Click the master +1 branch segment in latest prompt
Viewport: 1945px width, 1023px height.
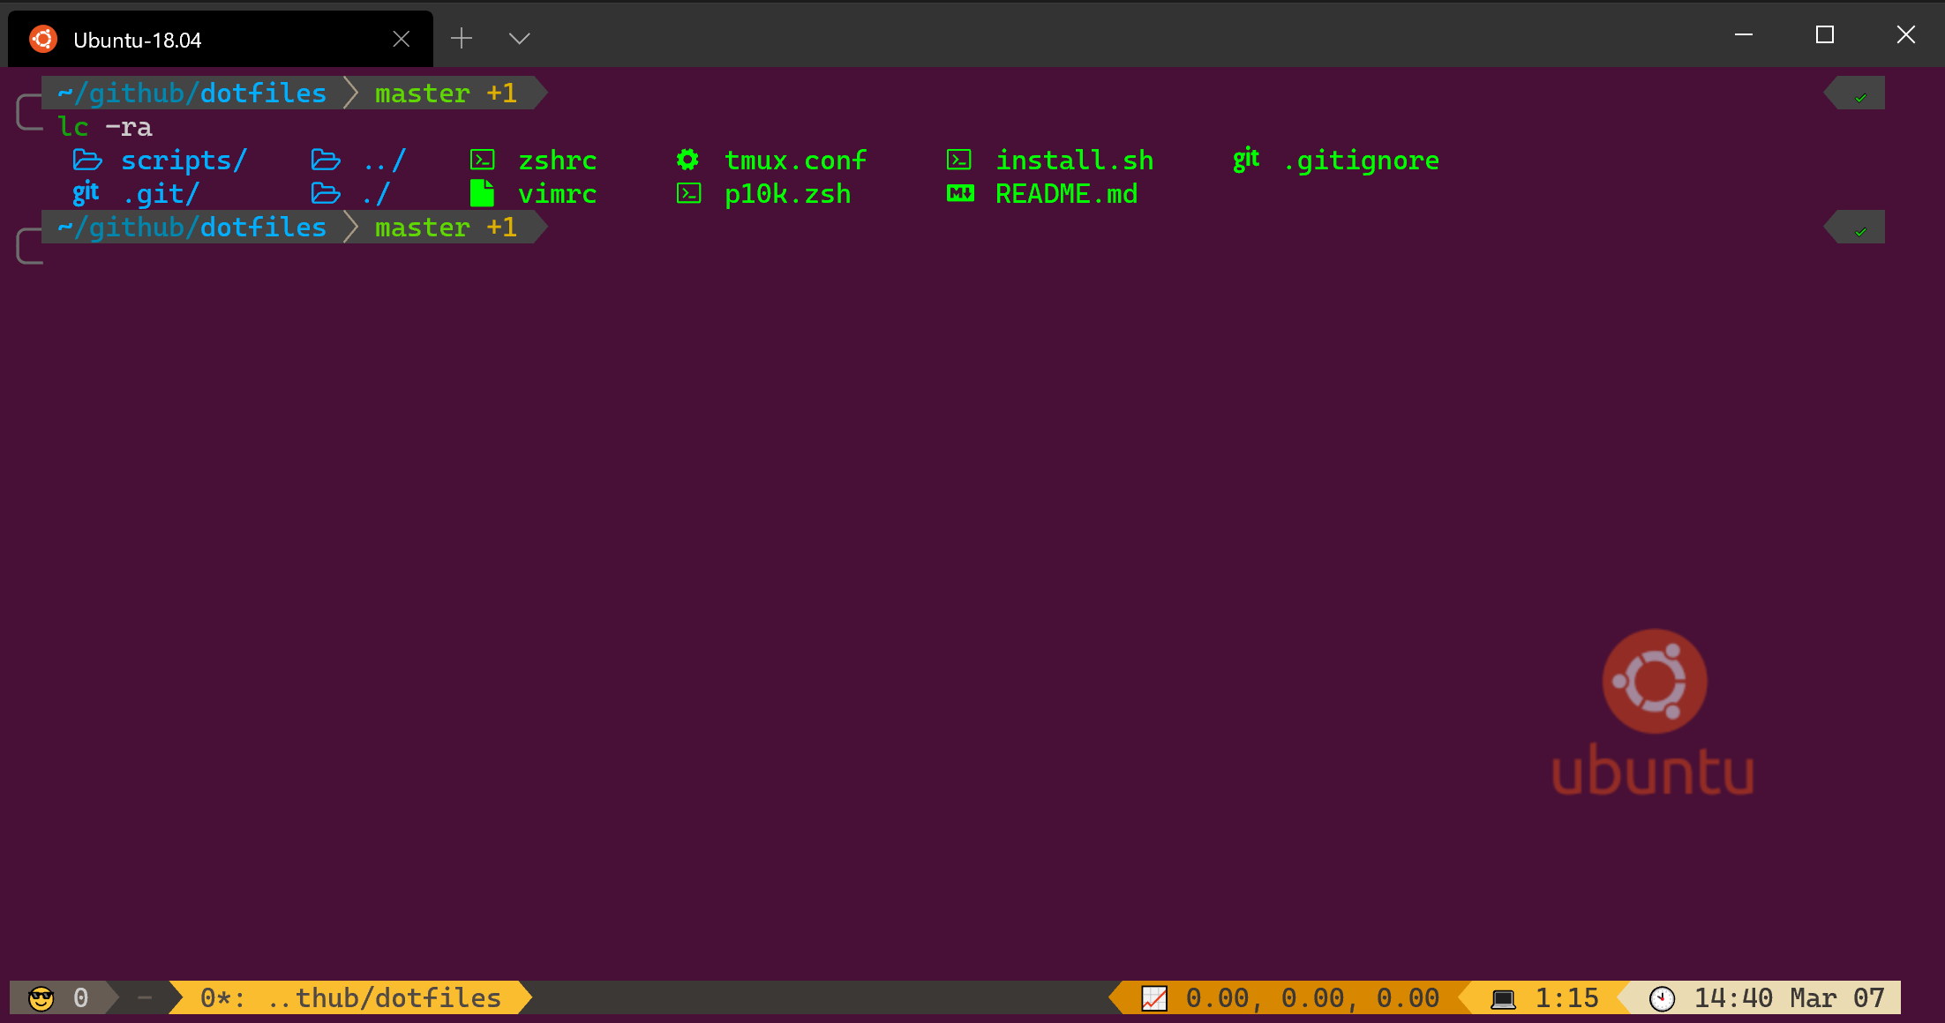tap(445, 228)
